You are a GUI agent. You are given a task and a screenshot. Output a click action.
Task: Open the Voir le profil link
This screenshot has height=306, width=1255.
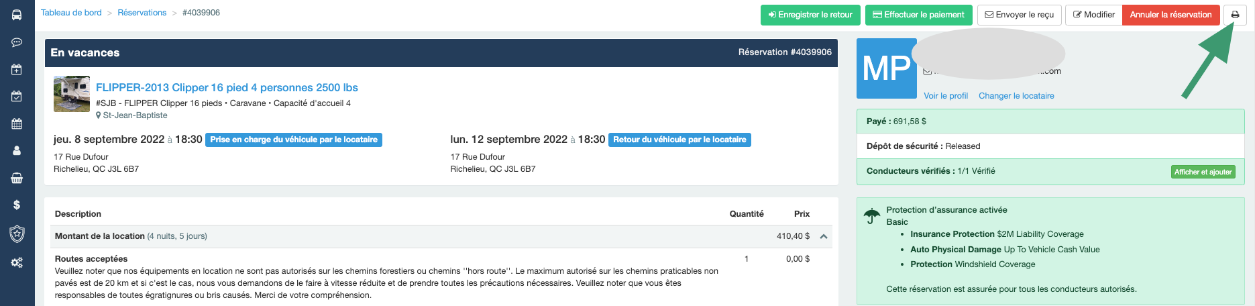pyautogui.click(x=945, y=96)
